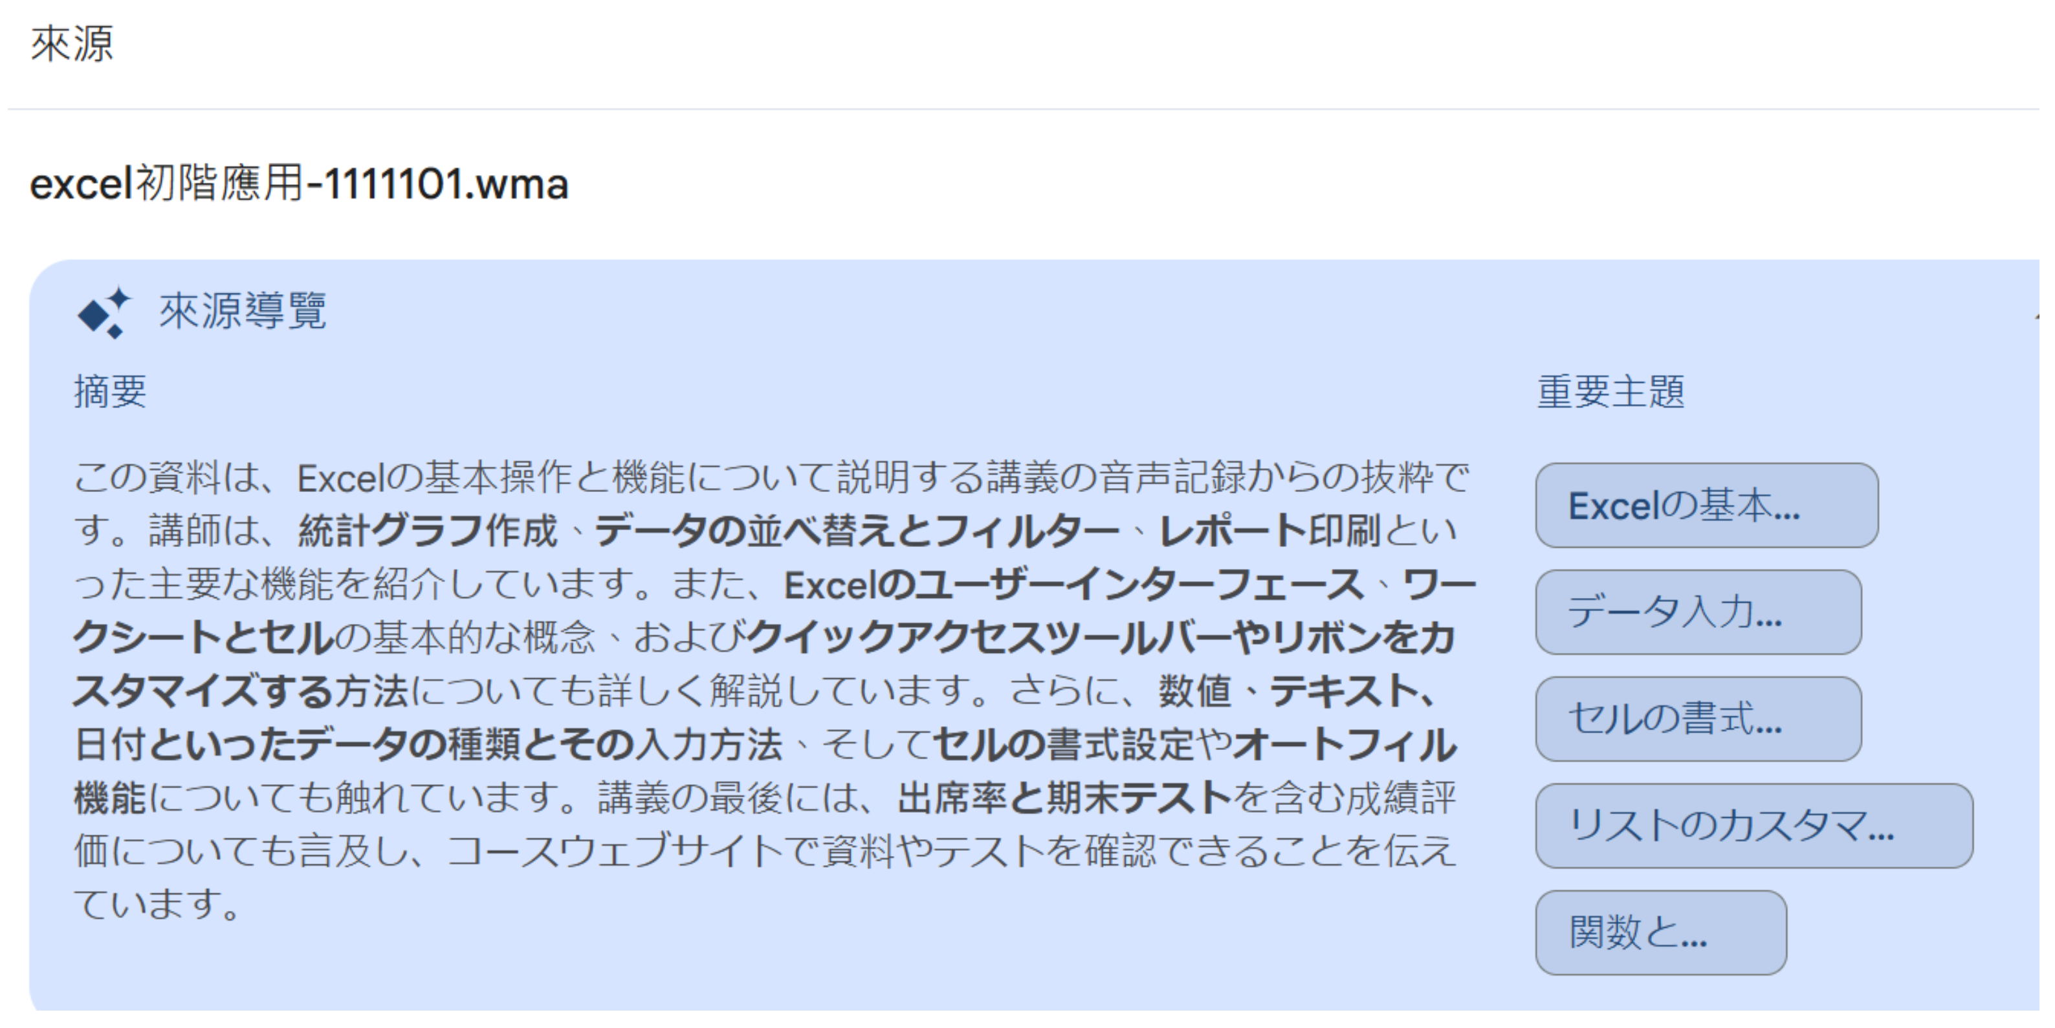Click the bold 数値 word in summary
Viewport: 2055px width, 1028px height.
click(1195, 691)
